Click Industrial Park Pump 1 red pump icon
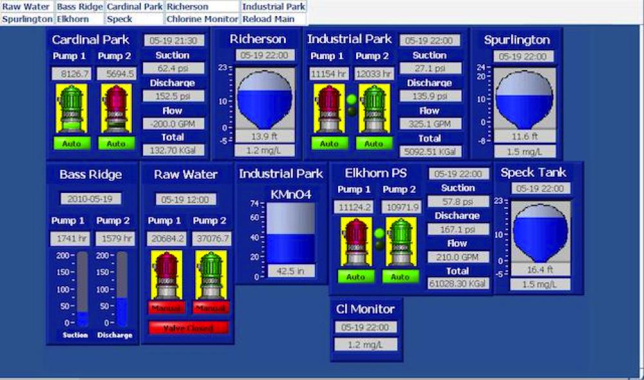The width and height of the screenshot is (644, 380). [x=329, y=109]
